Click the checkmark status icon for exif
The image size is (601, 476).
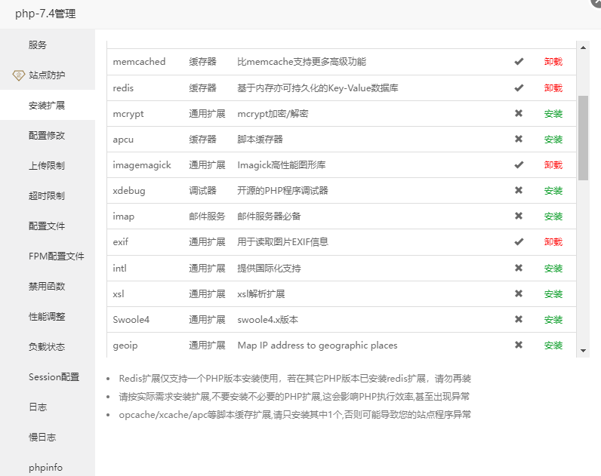[519, 242]
